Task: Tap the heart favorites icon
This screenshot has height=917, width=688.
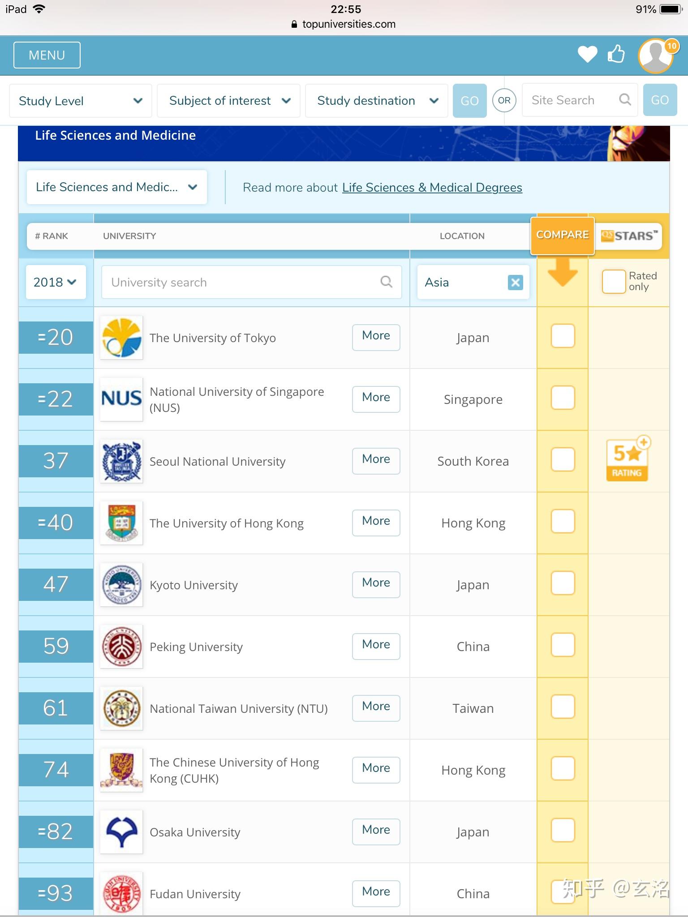Action: tap(587, 55)
